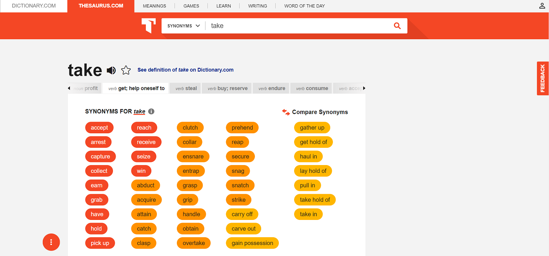The width and height of the screenshot is (549, 256).
Task: Click the speaker icon to hear pronunciation of take
Action: [x=111, y=70]
